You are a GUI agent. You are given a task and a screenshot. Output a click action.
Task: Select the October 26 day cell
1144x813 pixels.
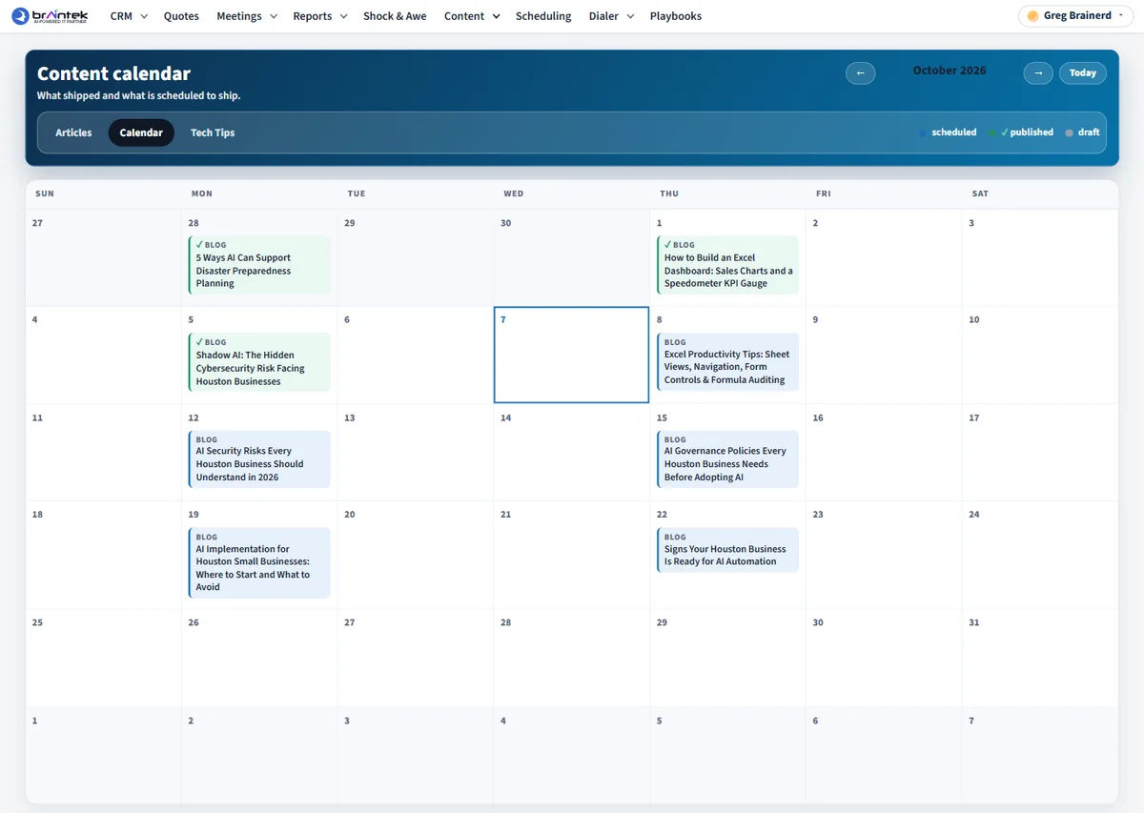pos(259,659)
